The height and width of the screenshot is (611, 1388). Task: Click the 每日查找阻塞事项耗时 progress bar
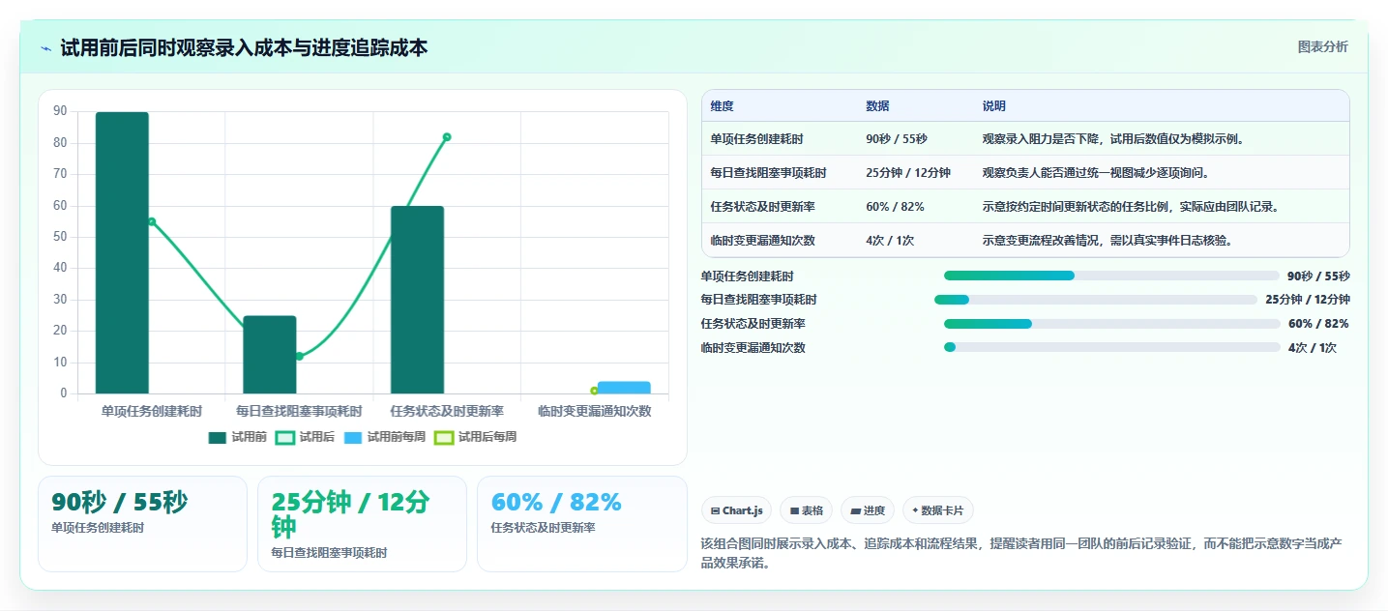click(x=1096, y=300)
